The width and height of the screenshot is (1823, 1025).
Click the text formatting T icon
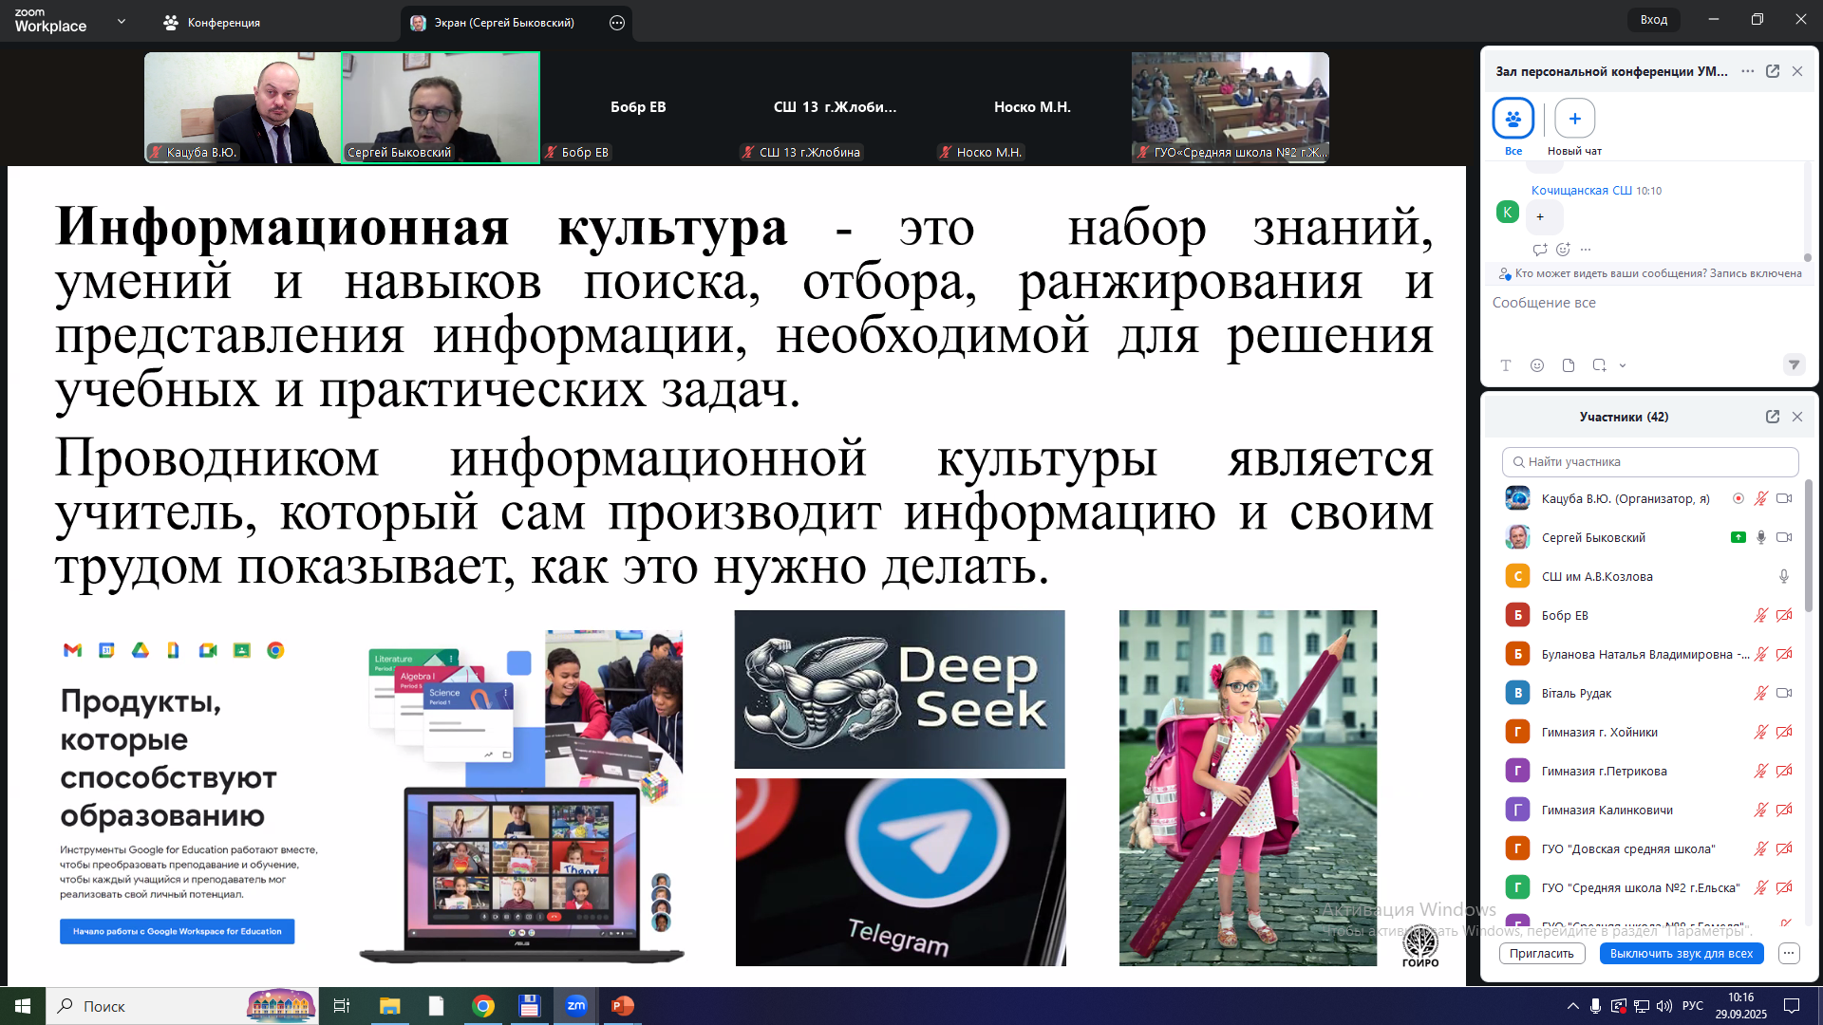tap(1506, 365)
